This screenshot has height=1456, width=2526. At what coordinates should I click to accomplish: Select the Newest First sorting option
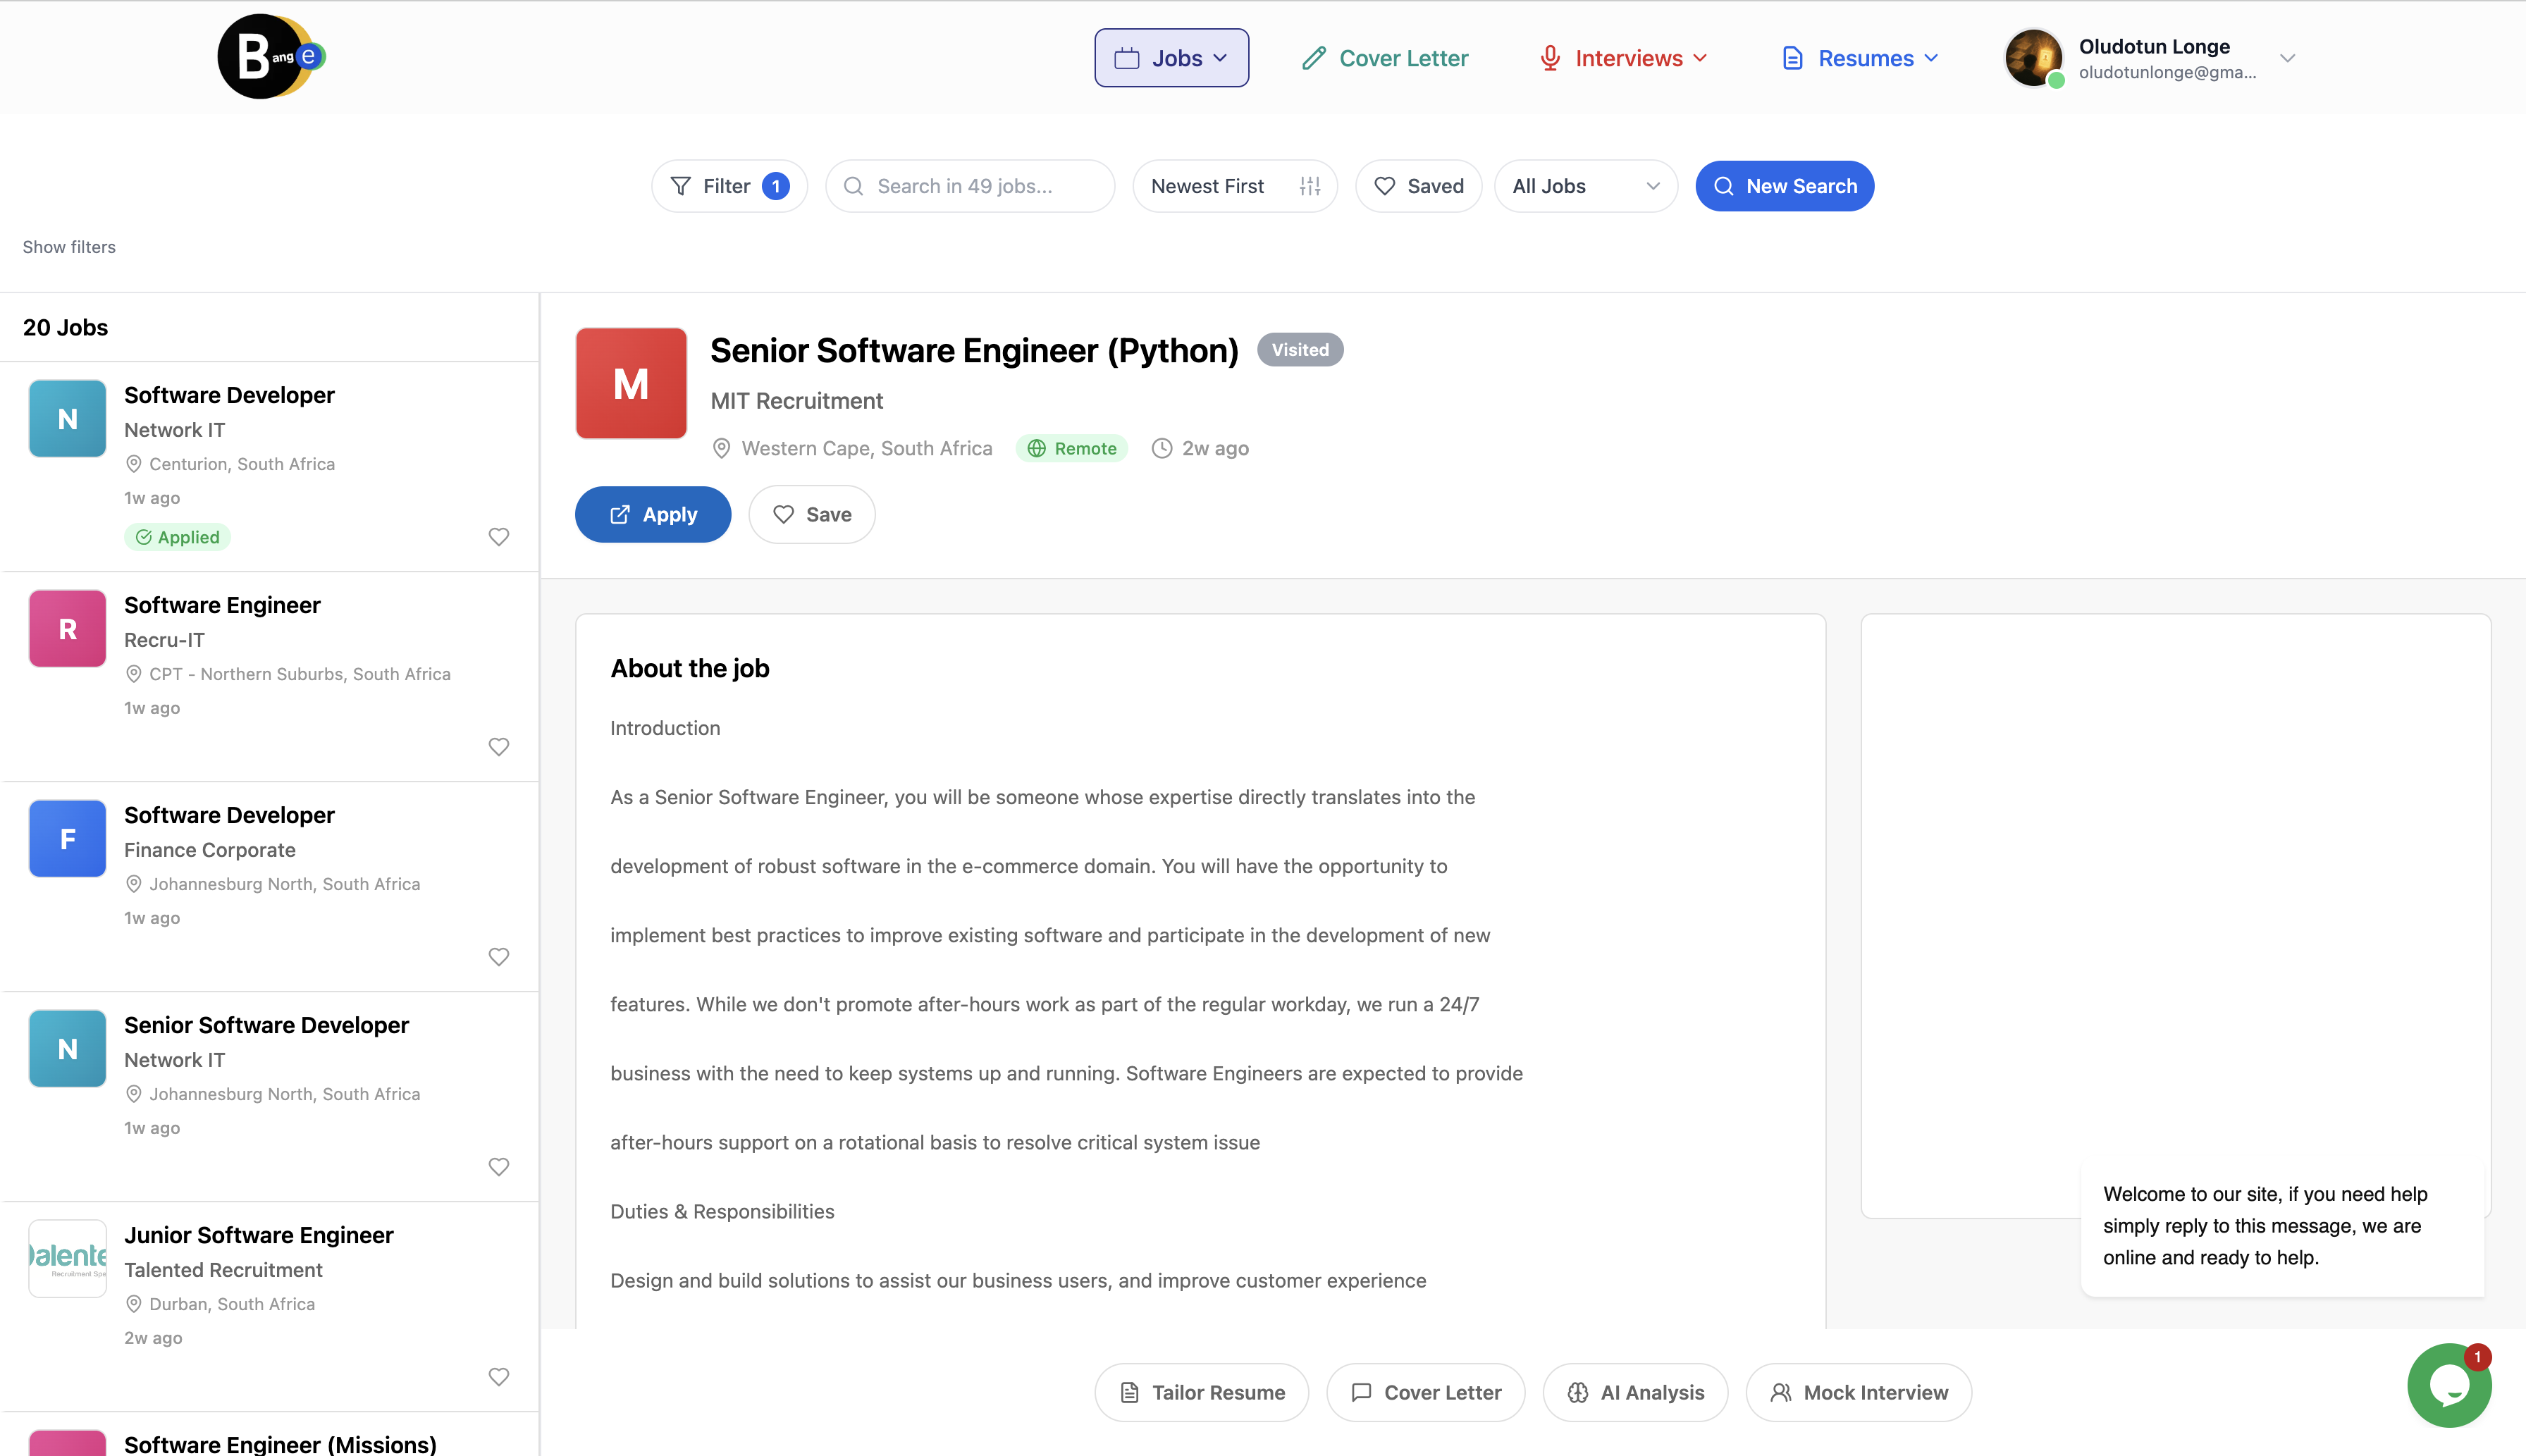[1207, 186]
